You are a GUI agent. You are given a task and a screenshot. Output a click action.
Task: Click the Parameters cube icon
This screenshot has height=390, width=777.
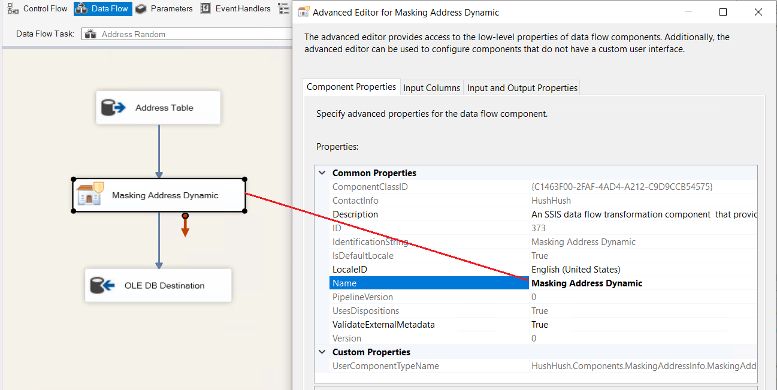141,9
